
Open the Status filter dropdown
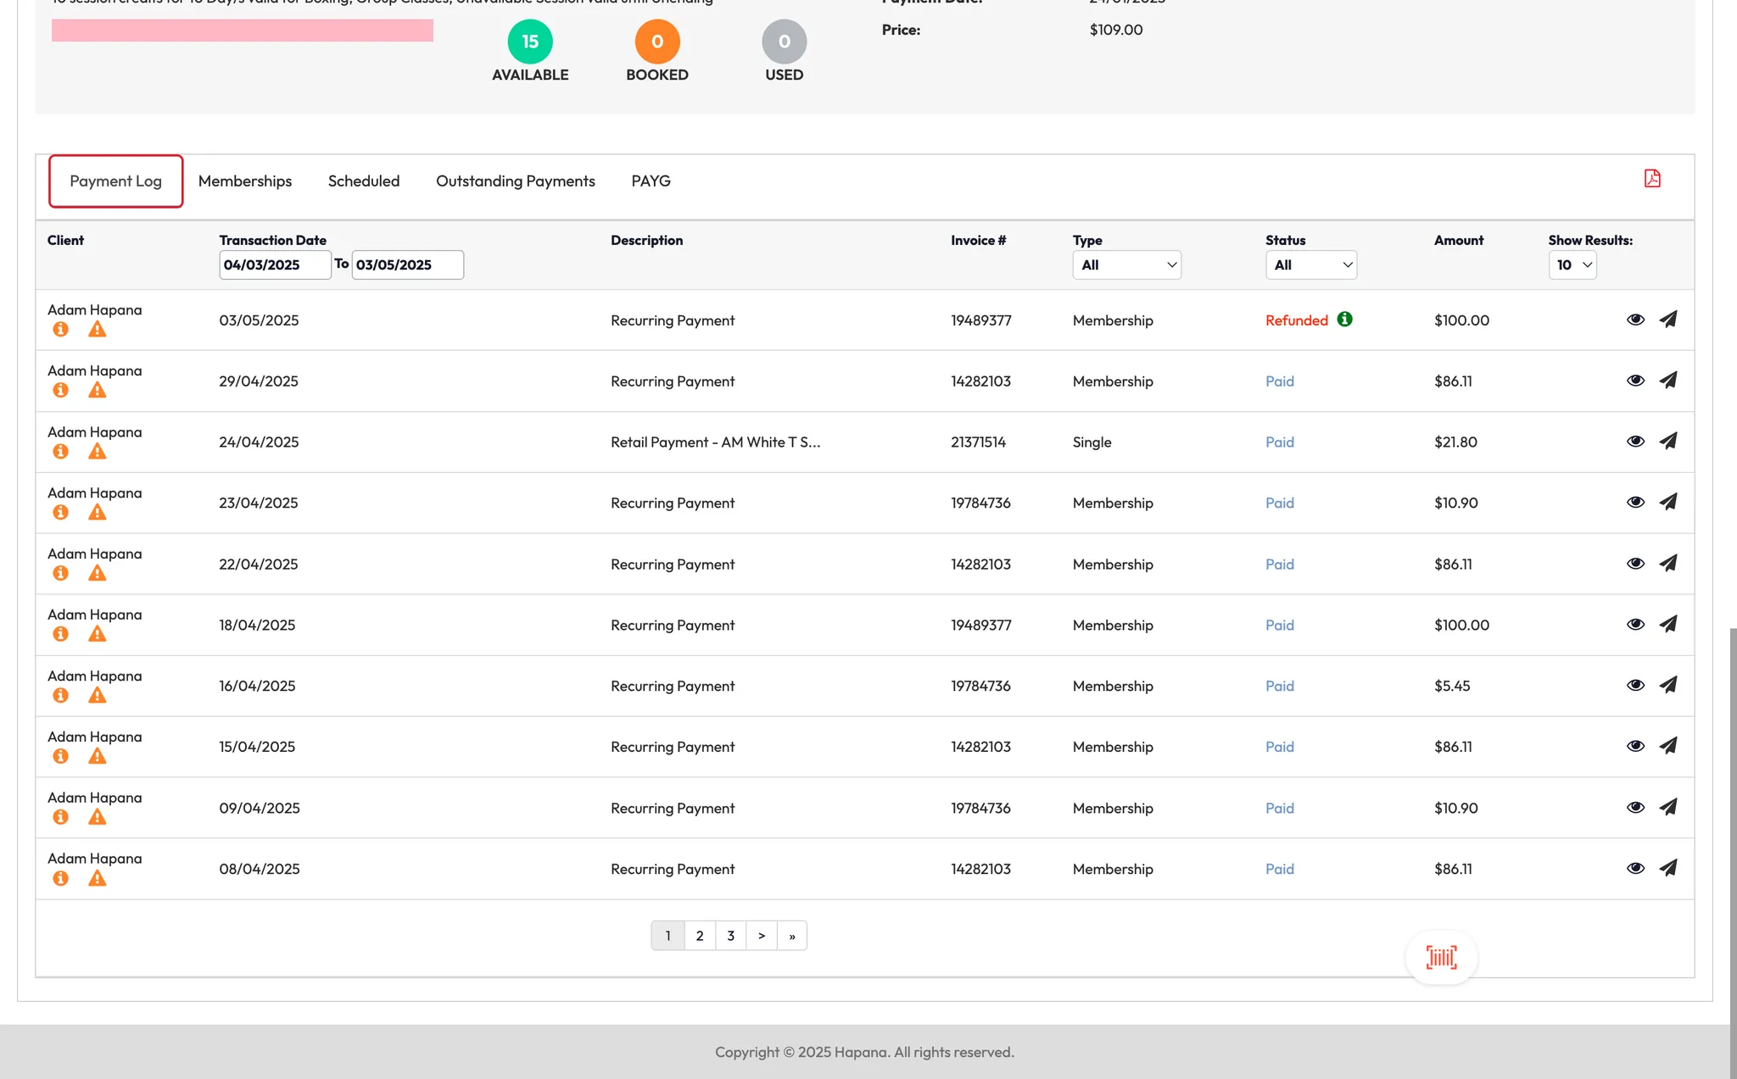pyautogui.click(x=1310, y=265)
